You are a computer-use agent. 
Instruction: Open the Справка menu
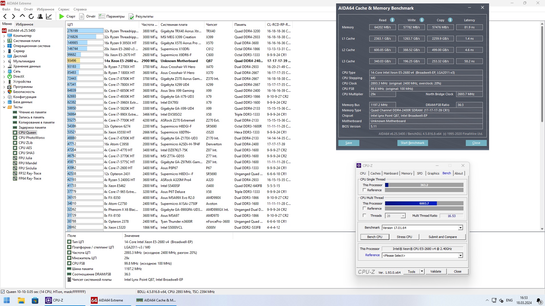[x=80, y=9]
